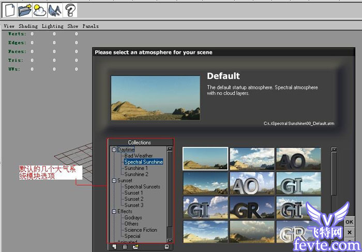362x252 pixels.
Task: Select the Effects tree item
Action: pyautogui.click(x=125, y=211)
